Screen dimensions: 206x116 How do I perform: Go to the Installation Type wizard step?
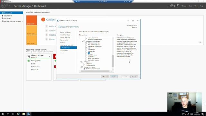65,35
